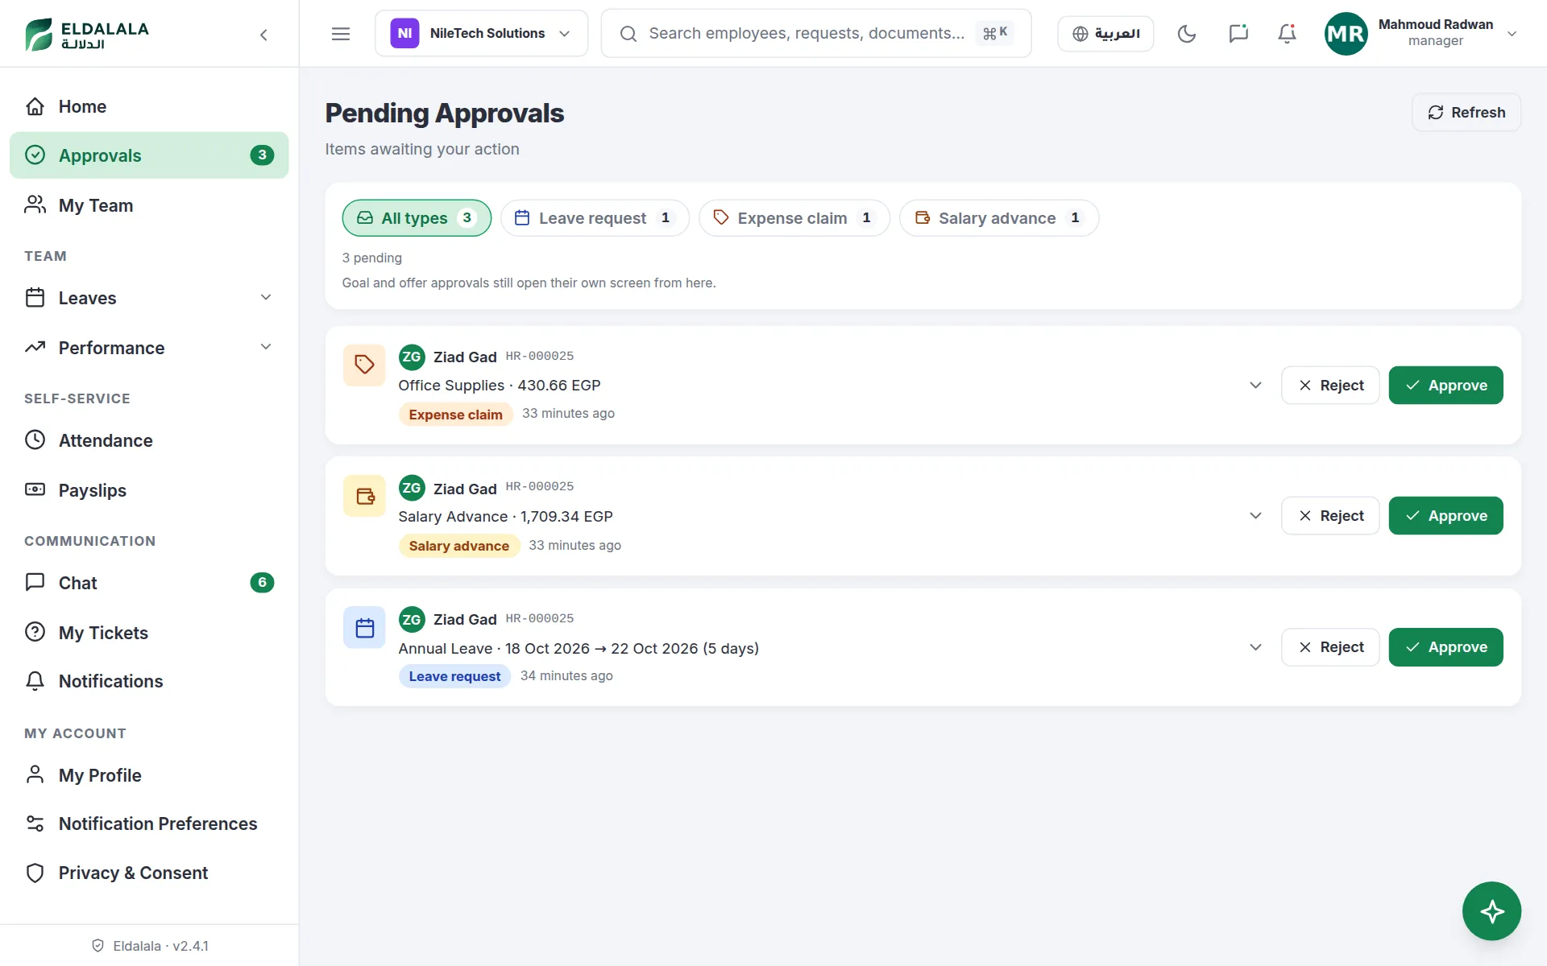1547x966 pixels.
Task: Open the NileTech Solutions company dropdown
Action: pyautogui.click(x=481, y=34)
